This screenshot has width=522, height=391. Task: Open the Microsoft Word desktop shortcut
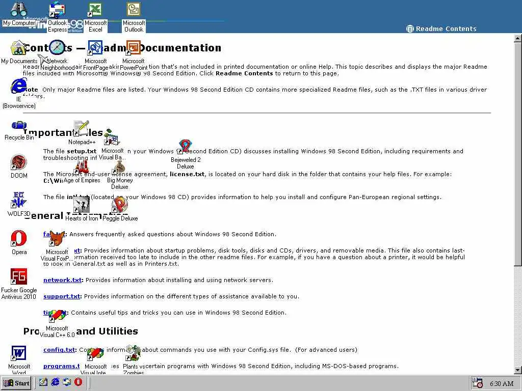(19, 360)
